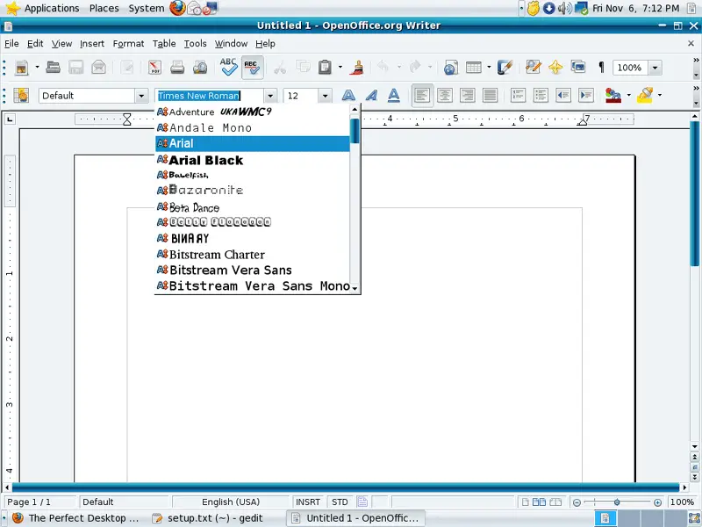Click the Increase Indent icon
Screen dimensions: 702x527
click(585, 96)
